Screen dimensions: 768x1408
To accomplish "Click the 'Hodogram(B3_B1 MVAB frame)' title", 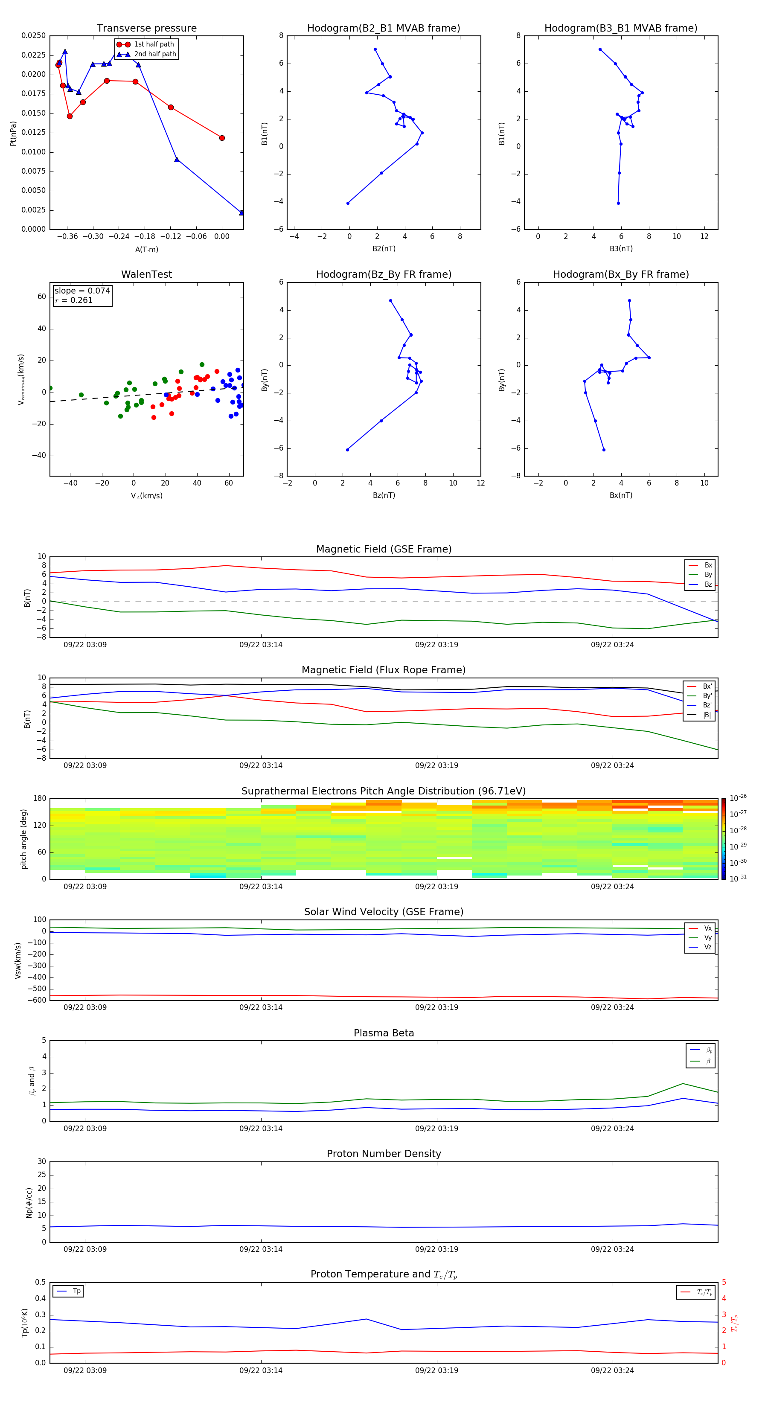I will point(621,28).
